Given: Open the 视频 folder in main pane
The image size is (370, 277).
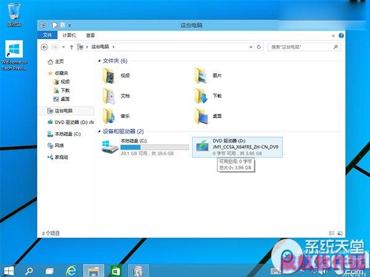Looking at the screenshot, I should (x=117, y=75).
